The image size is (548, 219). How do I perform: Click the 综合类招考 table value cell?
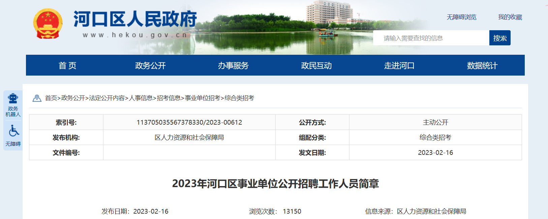point(435,137)
